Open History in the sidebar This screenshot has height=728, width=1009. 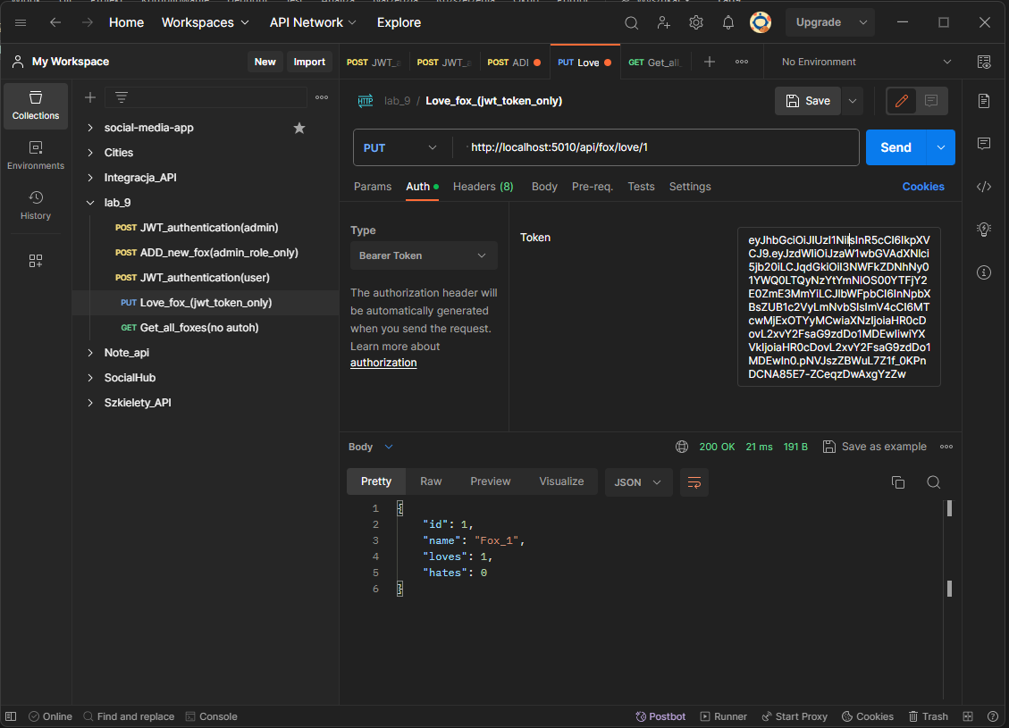tap(36, 205)
